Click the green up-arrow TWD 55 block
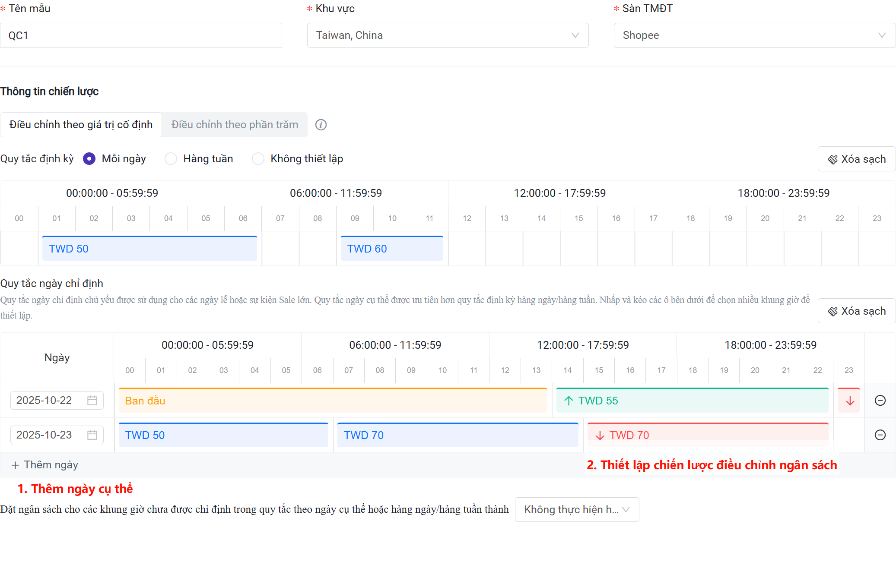 pyautogui.click(x=692, y=401)
